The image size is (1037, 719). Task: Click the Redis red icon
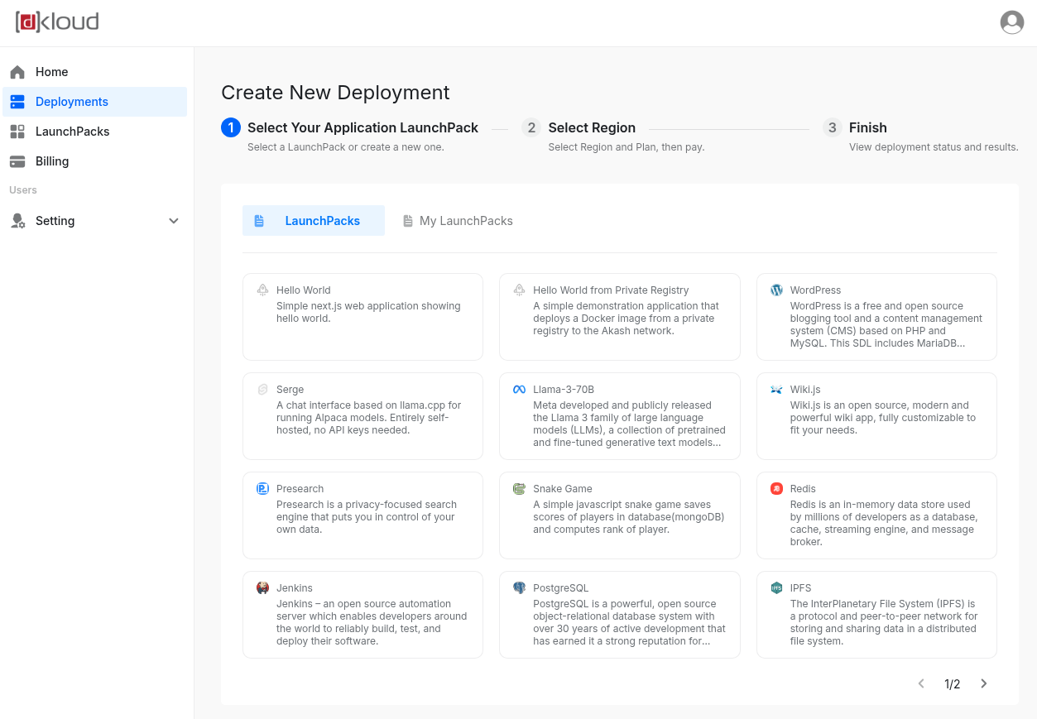[776, 489]
